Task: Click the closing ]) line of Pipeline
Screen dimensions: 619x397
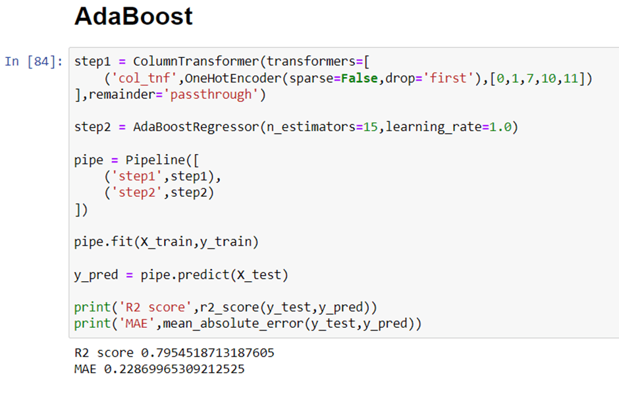Action: [81, 209]
